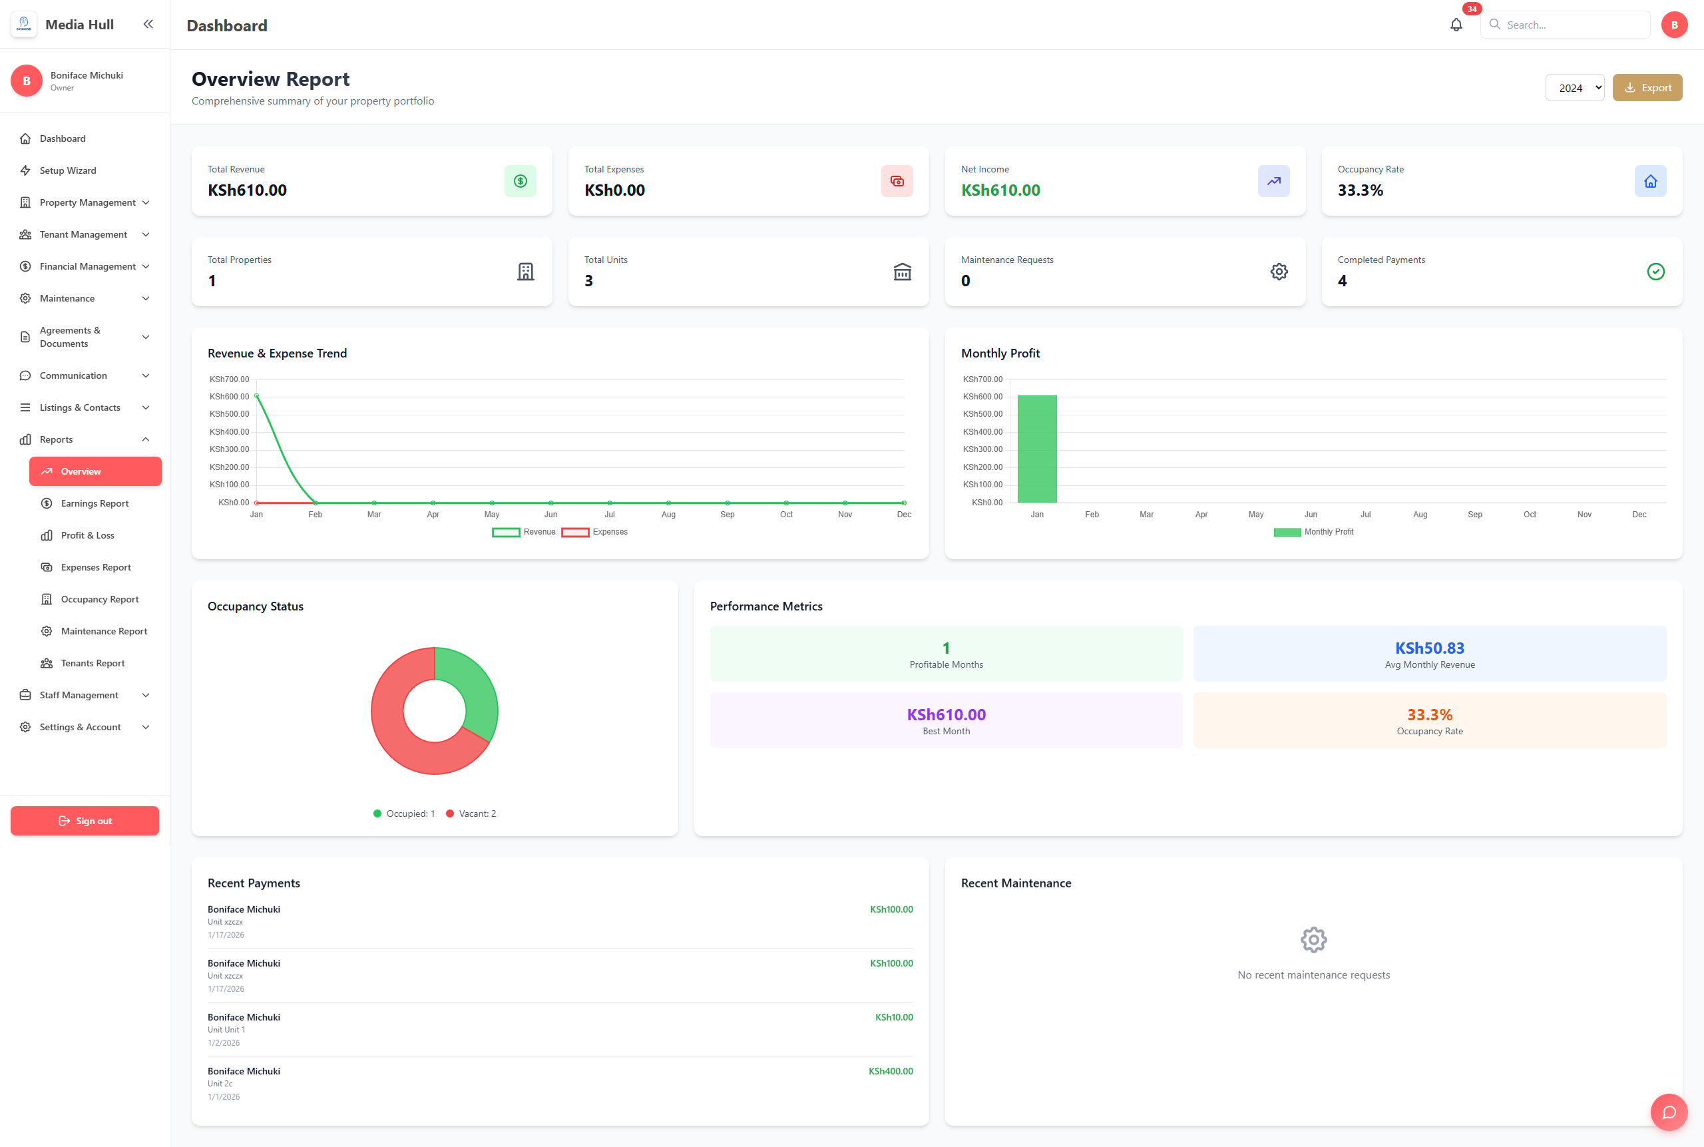This screenshot has width=1704, height=1147.
Task: Click the Completed Payments checkmark icon
Action: point(1655,272)
